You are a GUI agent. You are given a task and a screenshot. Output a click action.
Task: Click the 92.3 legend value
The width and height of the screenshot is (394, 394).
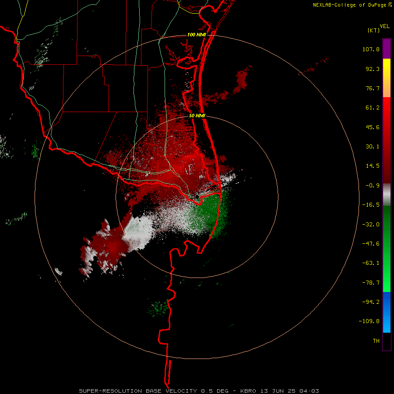[x=373, y=69]
